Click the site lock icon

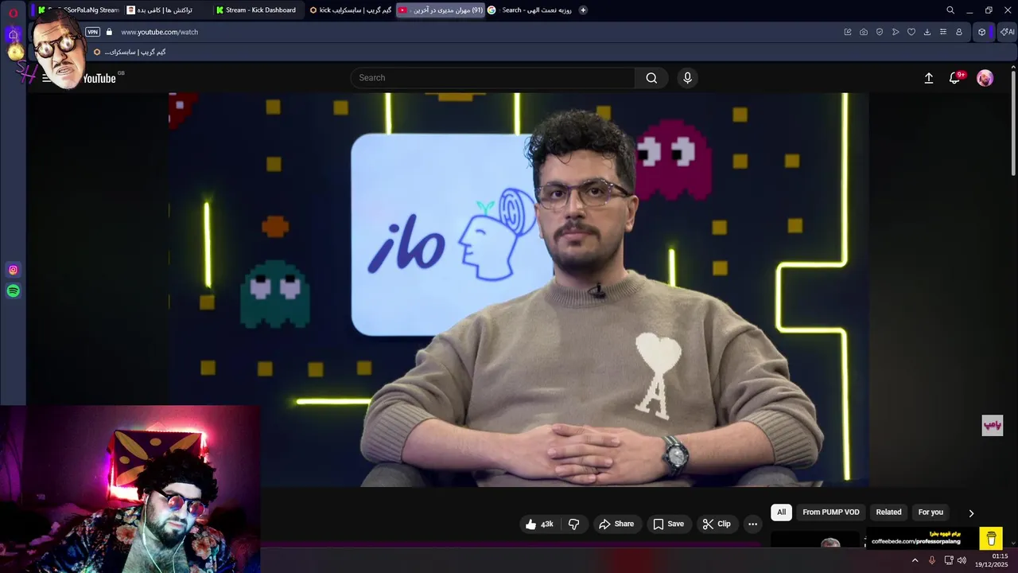(109, 32)
